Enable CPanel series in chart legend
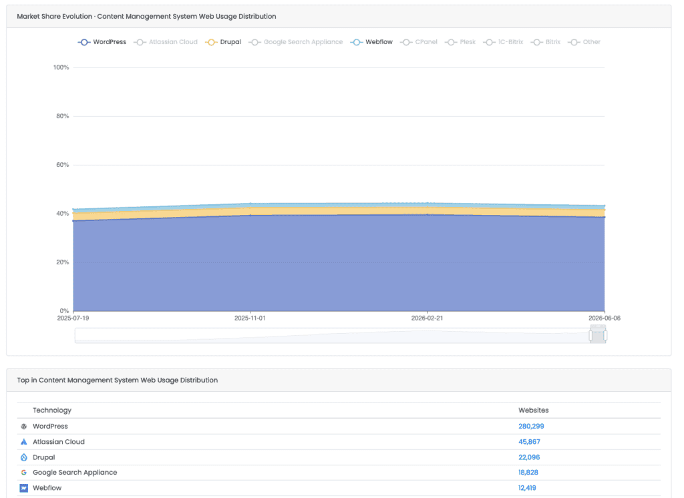Viewport: 684px width, 498px height. point(419,42)
